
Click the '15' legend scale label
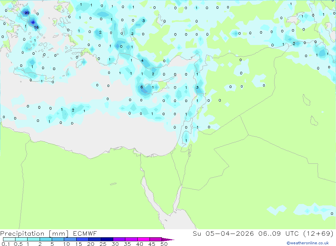click(x=79, y=244)
